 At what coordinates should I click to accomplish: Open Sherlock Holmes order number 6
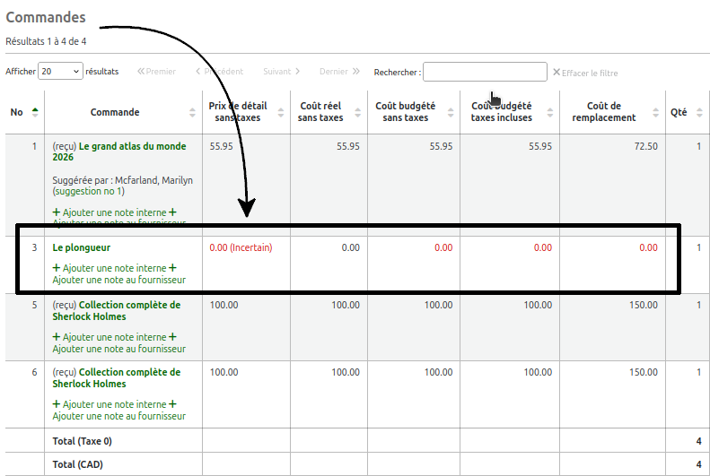(x=117, y=378)
